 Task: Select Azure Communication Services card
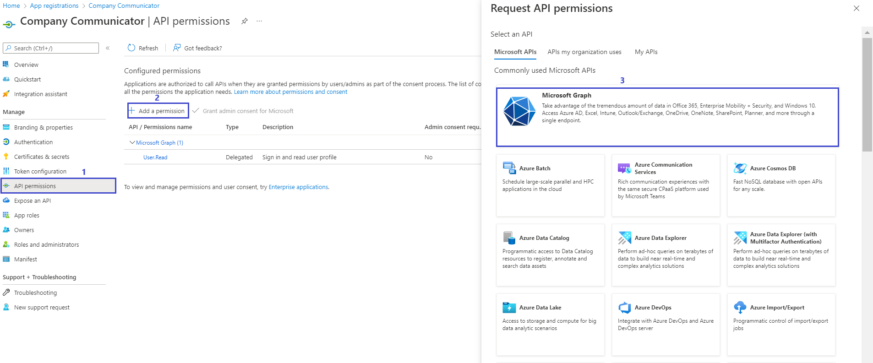[x=666, y=185]
